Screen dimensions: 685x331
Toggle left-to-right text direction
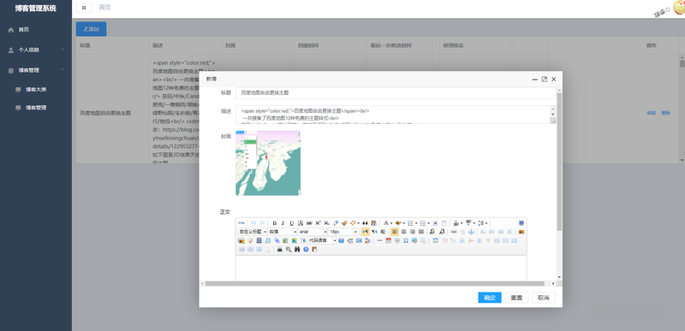click(x=366, y=232)
